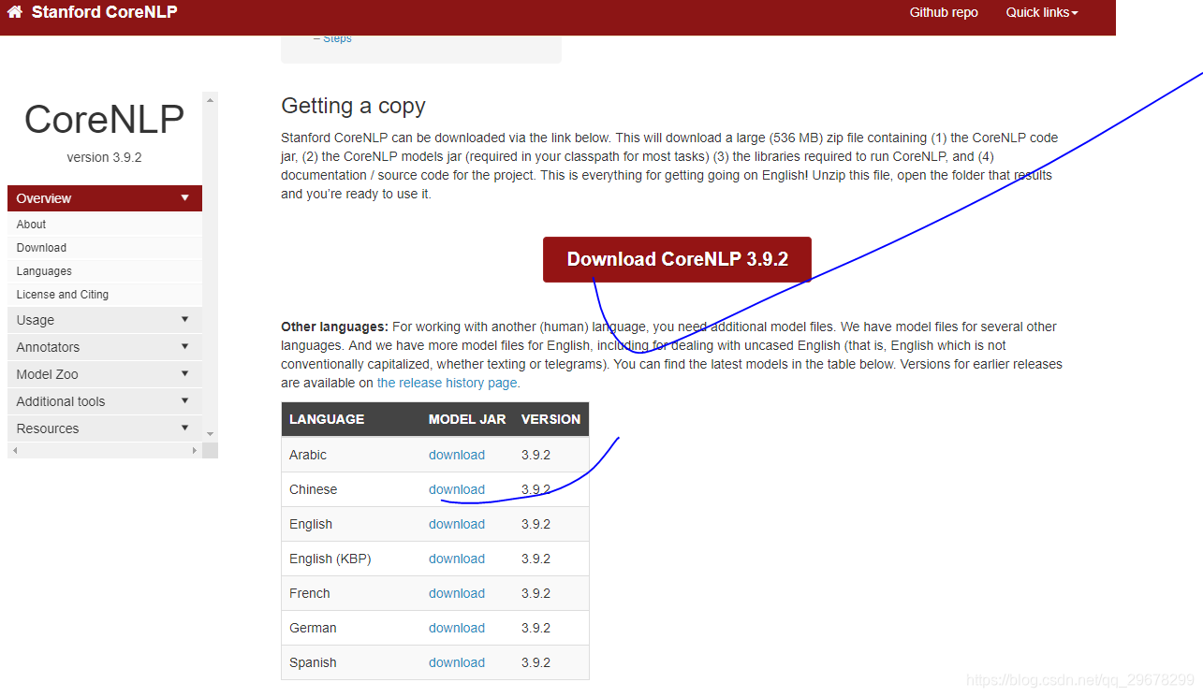Download the Chinese model jar
This screenshot has width=1203, height=697.
457,489
